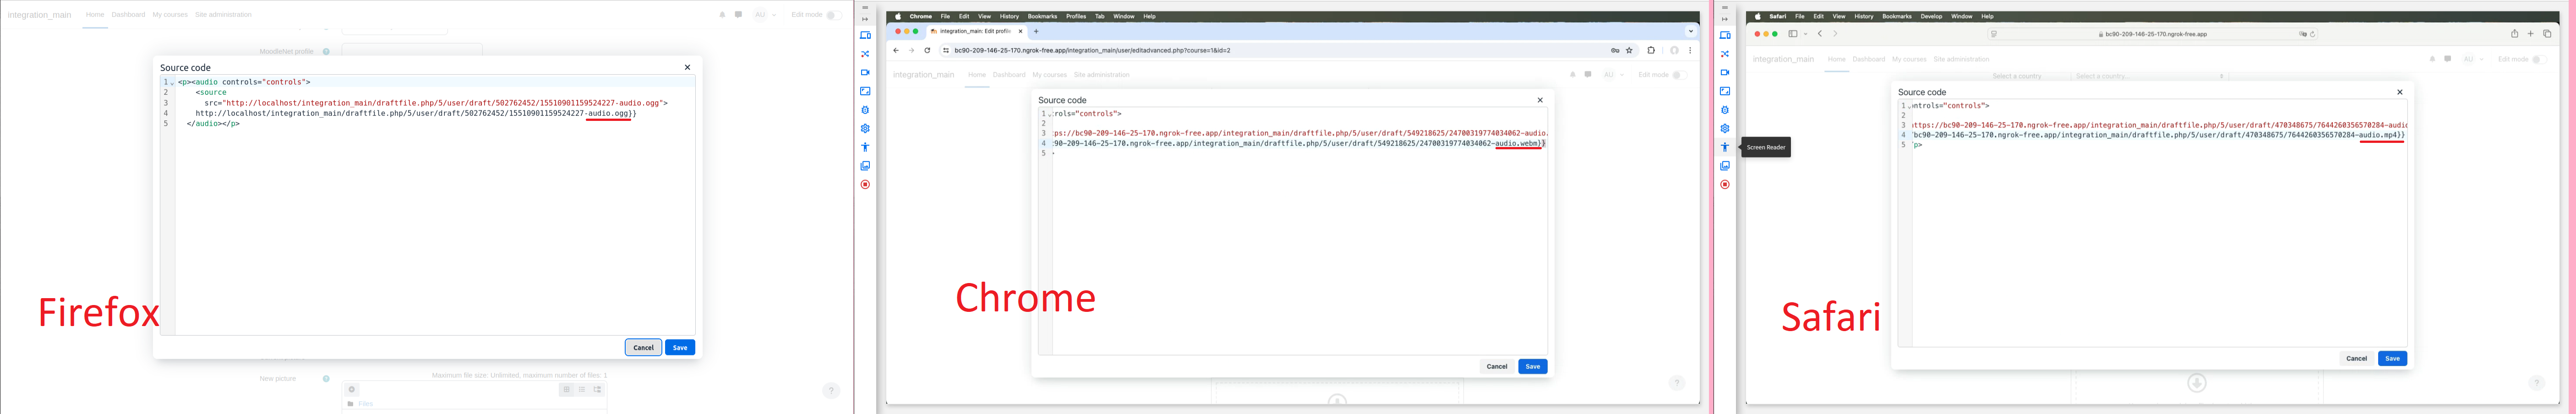Click the bug icon left of Chrome
This screenshot has height=414, width=2576.
[865, 110]
